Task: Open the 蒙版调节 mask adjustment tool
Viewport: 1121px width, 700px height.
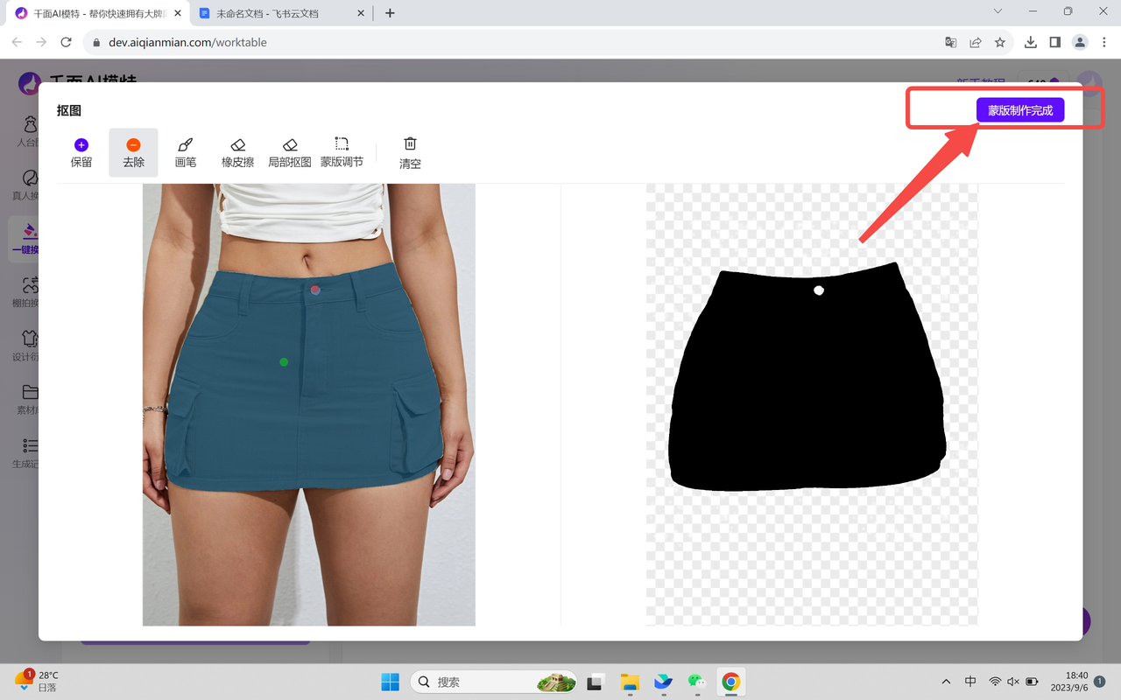Action: (342, 152)
